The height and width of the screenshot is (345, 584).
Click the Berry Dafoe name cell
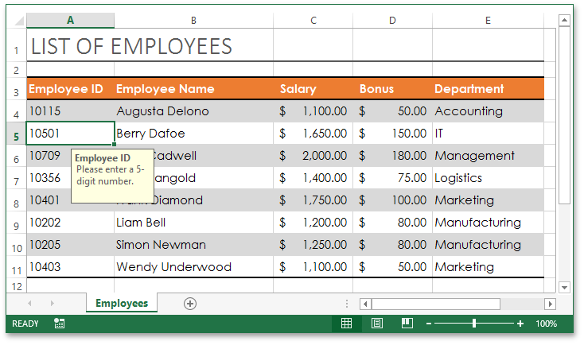click(193, 134)
